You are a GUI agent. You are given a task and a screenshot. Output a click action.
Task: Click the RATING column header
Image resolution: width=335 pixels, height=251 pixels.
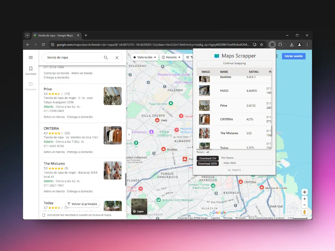[254, 72]
